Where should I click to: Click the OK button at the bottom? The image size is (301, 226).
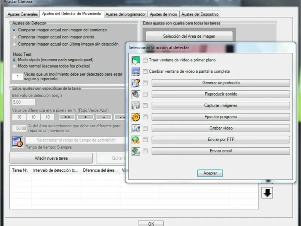(151, 223)
